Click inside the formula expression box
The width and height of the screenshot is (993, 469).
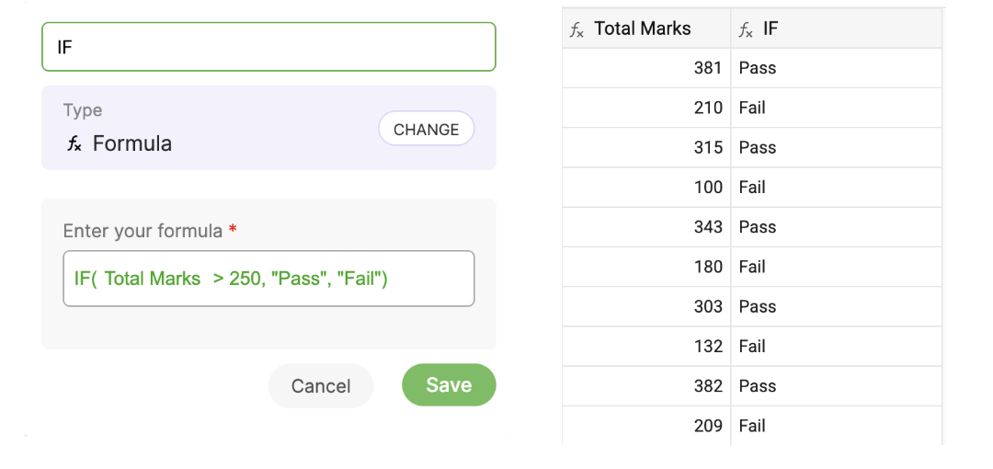(268, 279)
